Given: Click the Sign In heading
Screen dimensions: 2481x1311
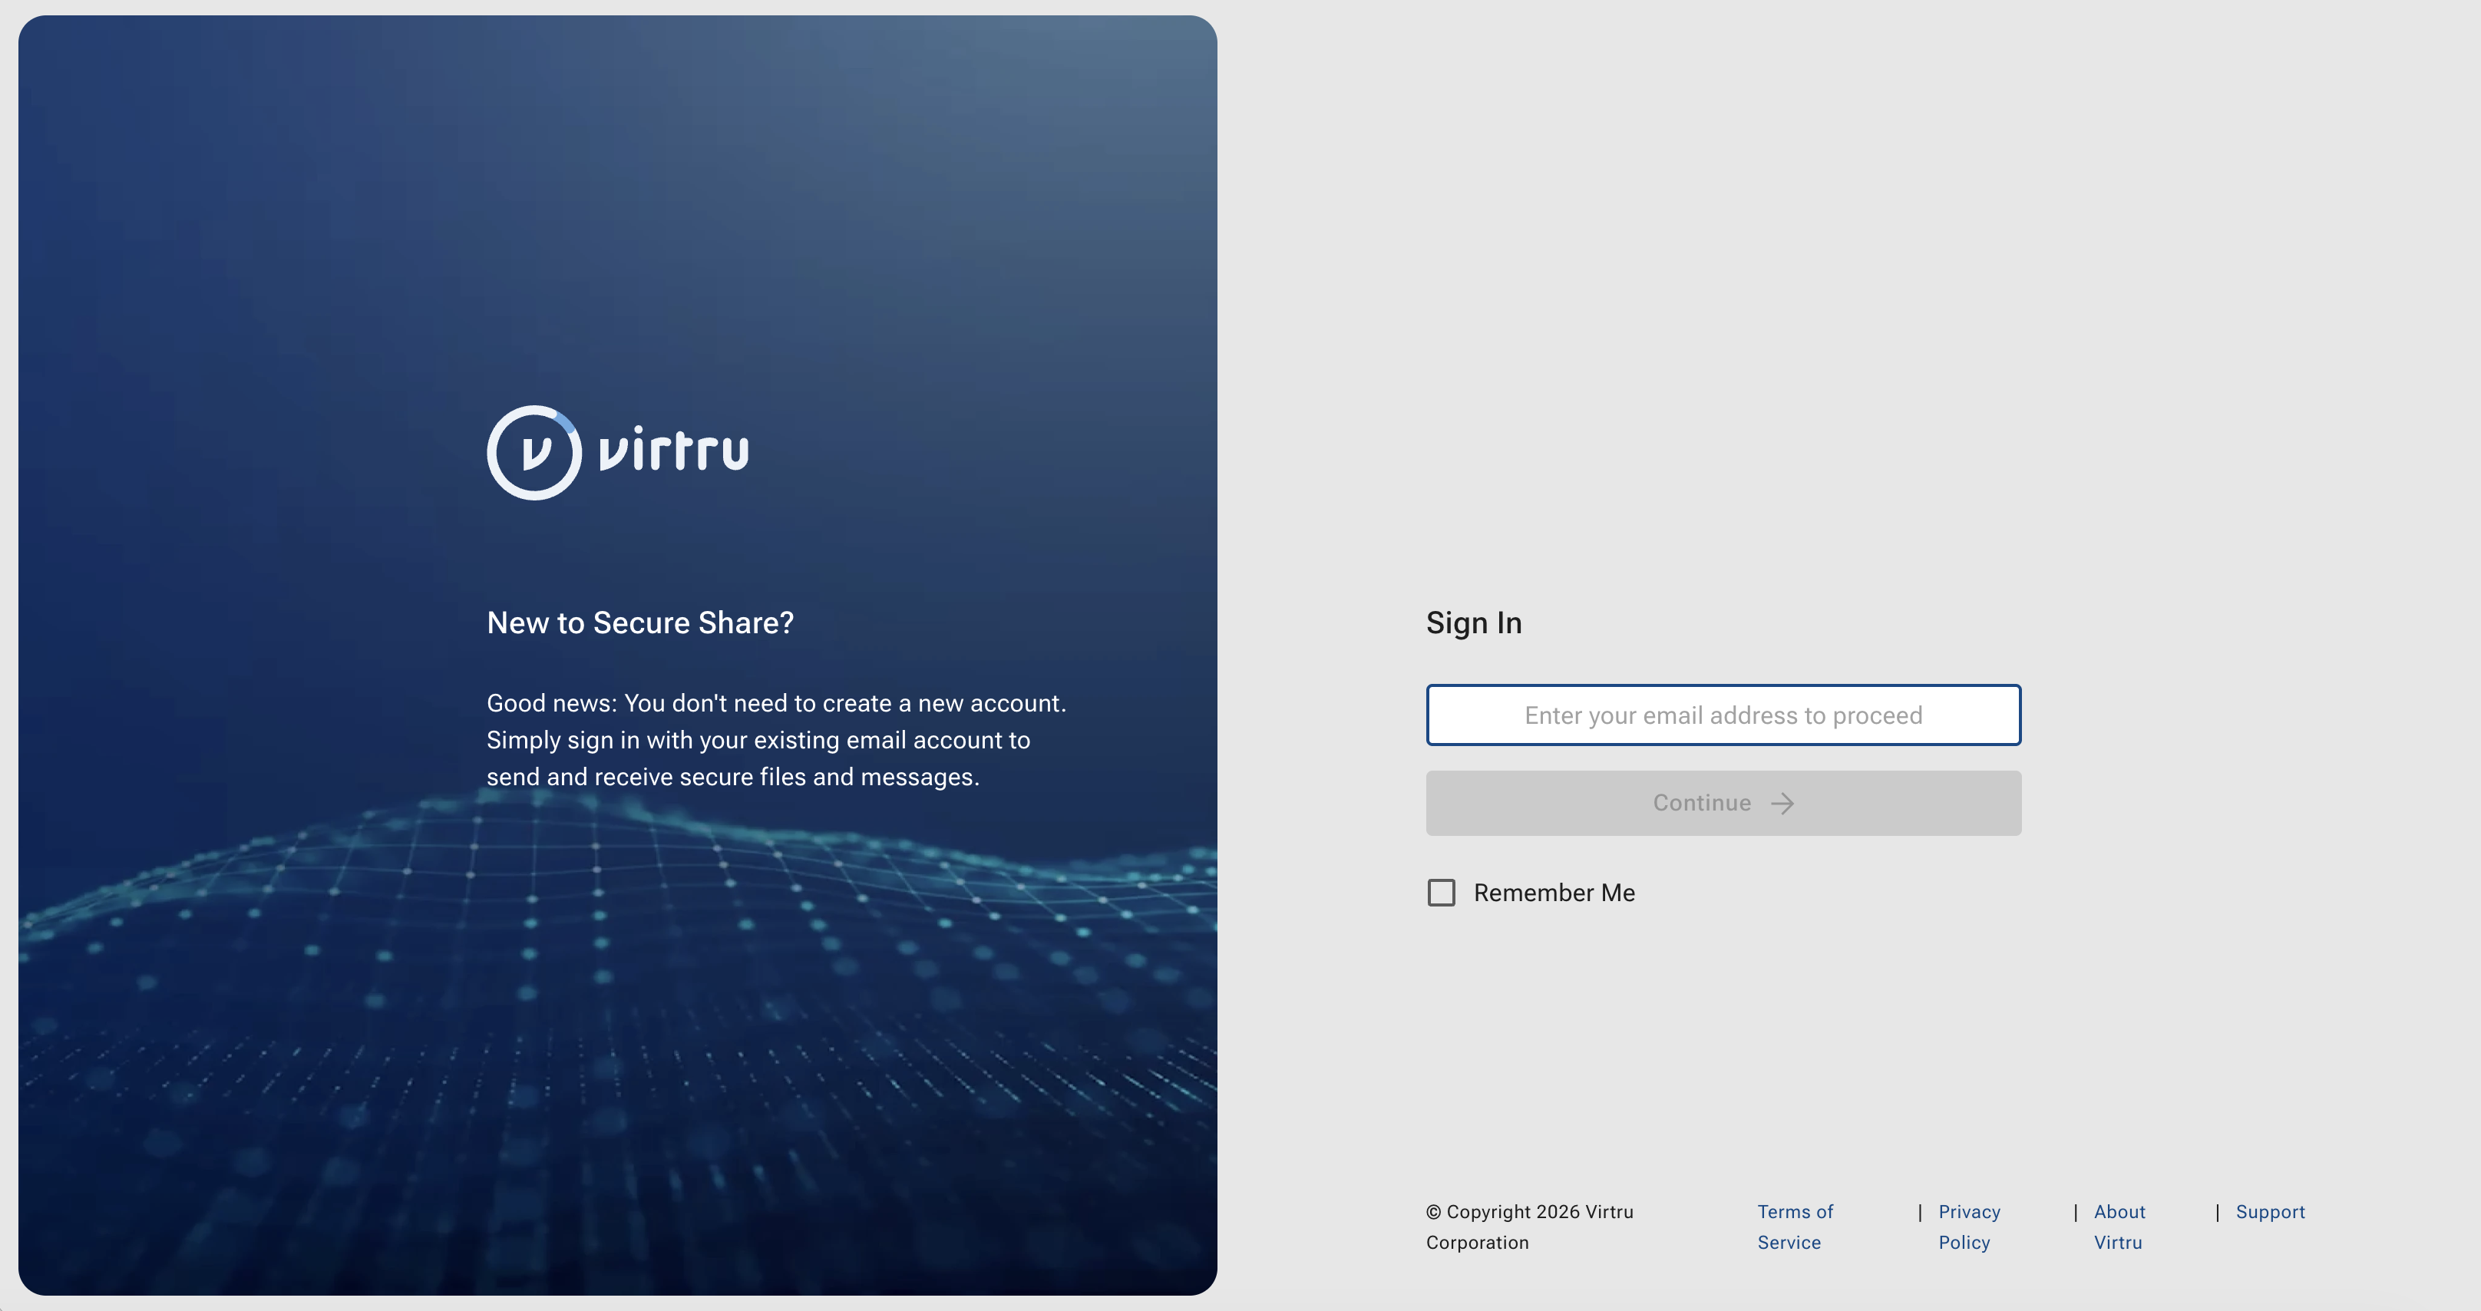Looking at the screenshot, I should (1474, 623).
